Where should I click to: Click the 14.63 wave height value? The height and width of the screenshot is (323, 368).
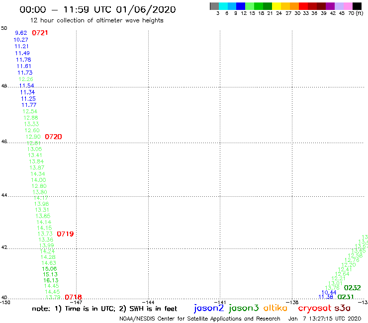[49, 263]
